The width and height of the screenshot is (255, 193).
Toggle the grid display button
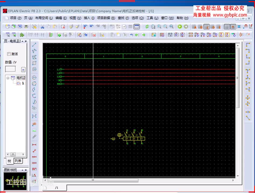[x=227, y=27]
